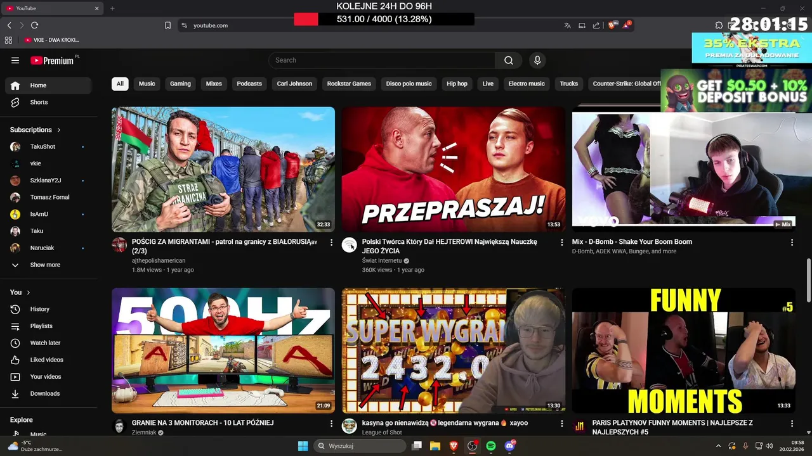Open Brave Rewards triangle icon

pyautogui.click(x=627, y=25)
